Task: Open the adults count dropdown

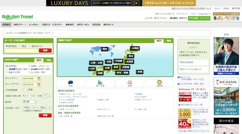Action: (30, 96)
